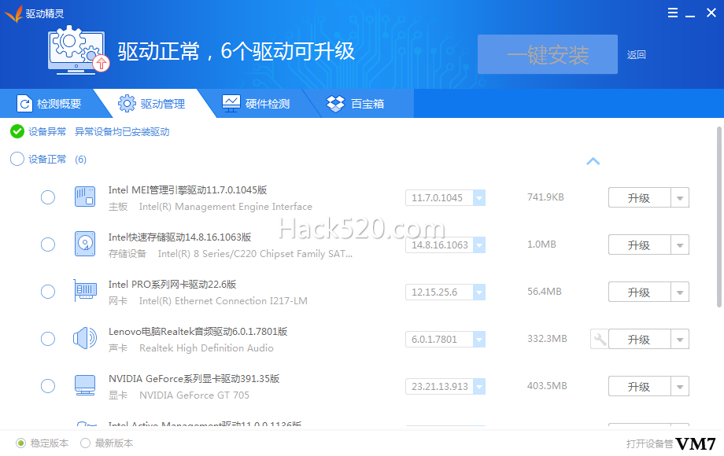Click the gear icon on 驱动管理 tab
The height and width of the screenshot is (456, 724).
pos(127,104)
